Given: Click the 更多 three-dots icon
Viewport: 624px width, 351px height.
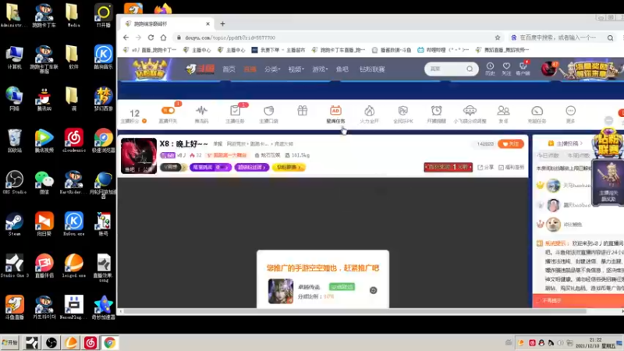Looking at the screenshot, I should click(570, 110).
